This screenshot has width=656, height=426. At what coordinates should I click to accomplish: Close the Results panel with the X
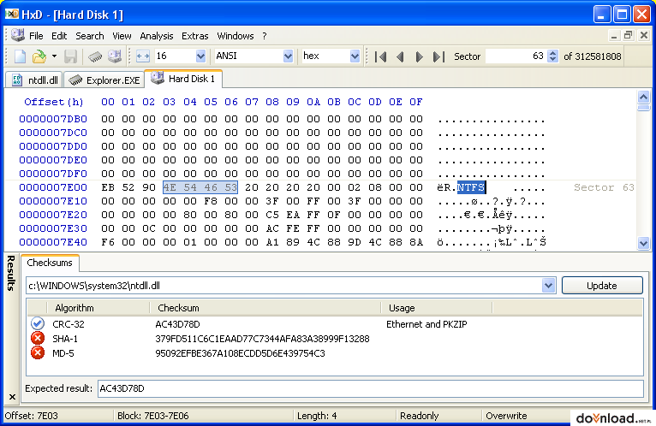12,397
